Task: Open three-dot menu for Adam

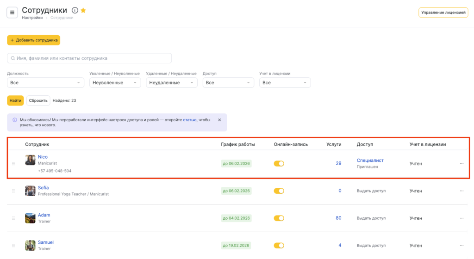Action: click(x=462, y=218)
